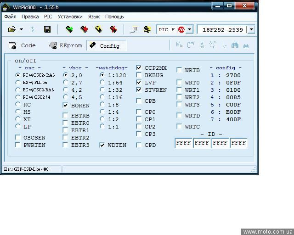Click the cut scissors icon
294x235 pixels.
202,45
